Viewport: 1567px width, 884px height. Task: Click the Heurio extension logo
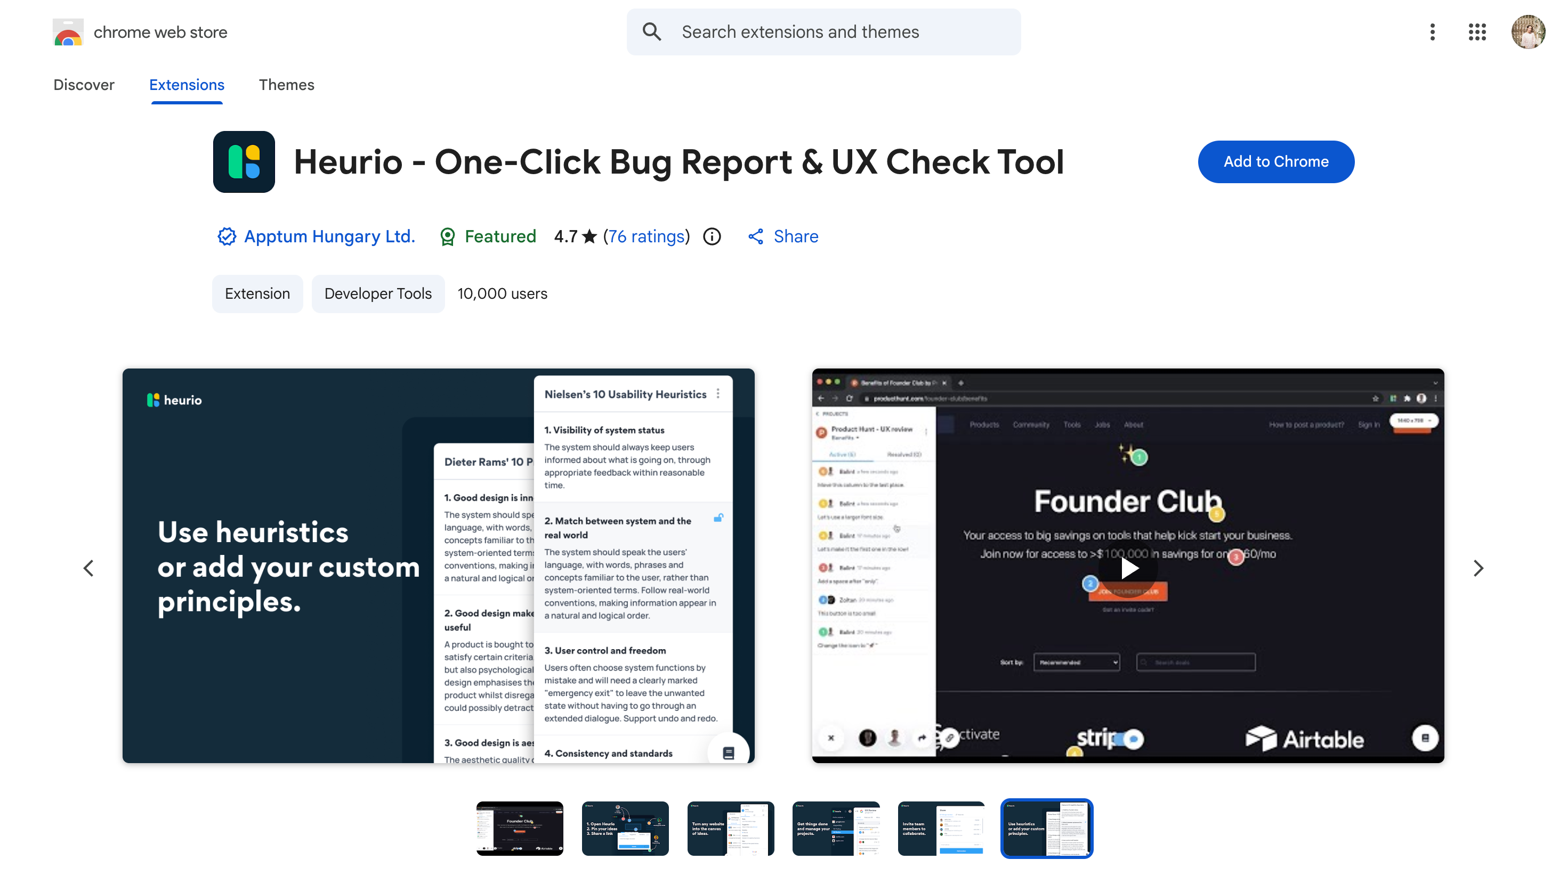[x=244, y=162]
